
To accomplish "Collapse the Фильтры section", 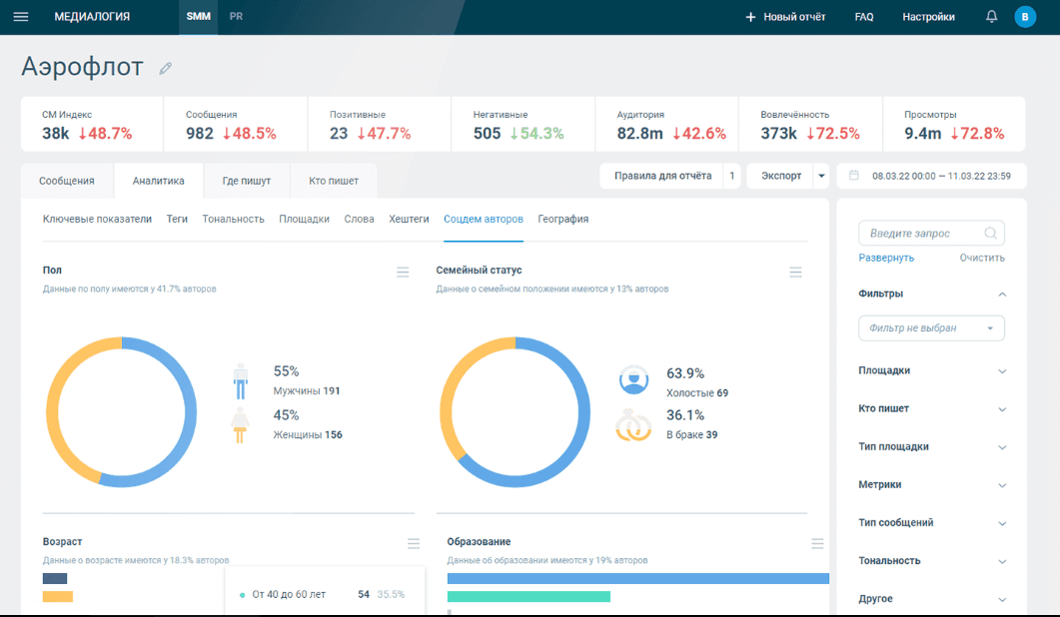I will click(x=1002, y=294).
